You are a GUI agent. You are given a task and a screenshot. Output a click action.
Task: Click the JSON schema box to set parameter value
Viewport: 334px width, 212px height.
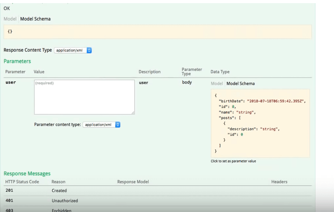point(260,123)
